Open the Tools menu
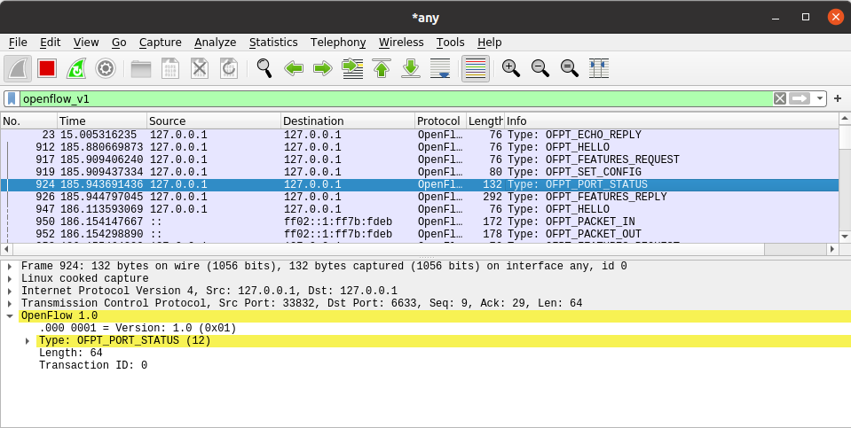Viewport: 851px width, 428px height. click(450, 43)
